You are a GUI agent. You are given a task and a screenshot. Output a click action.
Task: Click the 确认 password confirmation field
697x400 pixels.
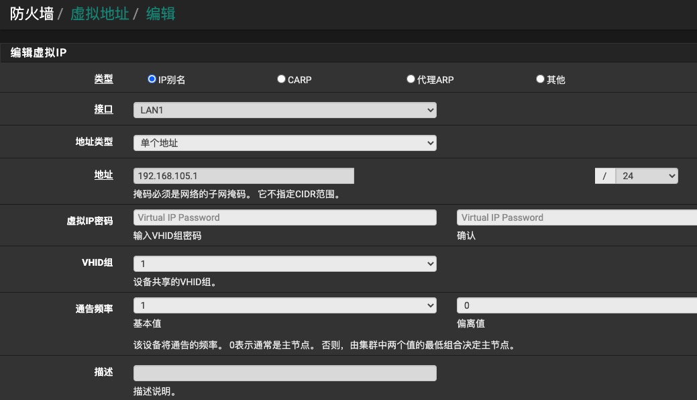(x=576, y=217)
